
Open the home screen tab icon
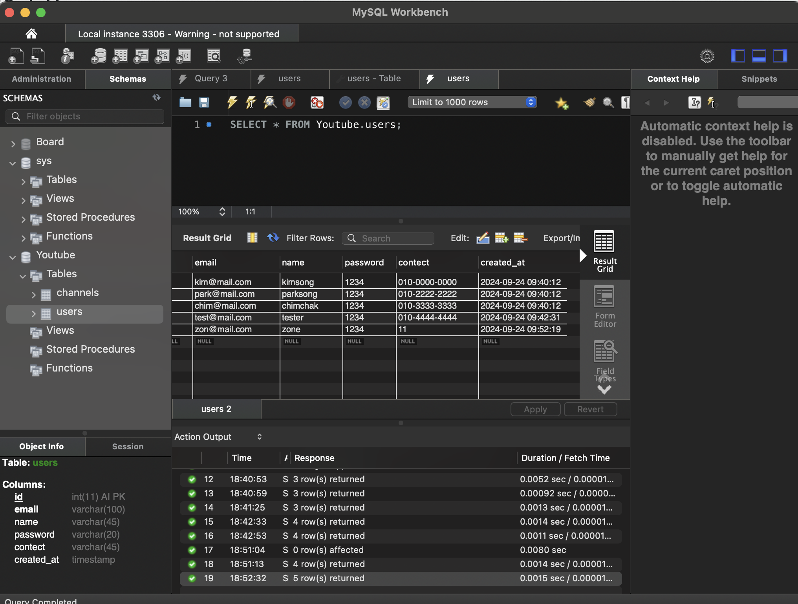(31, 34)
